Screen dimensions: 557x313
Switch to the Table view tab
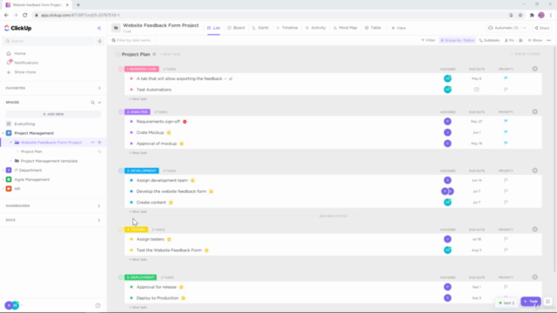tap(372, 28)
